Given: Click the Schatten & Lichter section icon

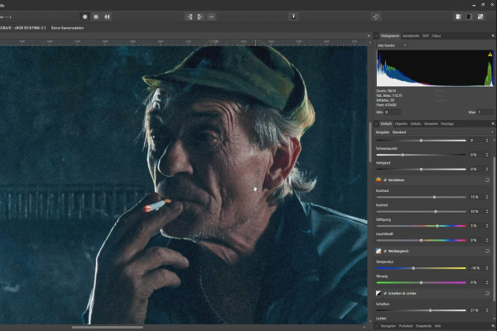Looking at the screenshot, I should pyautogui.click(x=379, y=293).
